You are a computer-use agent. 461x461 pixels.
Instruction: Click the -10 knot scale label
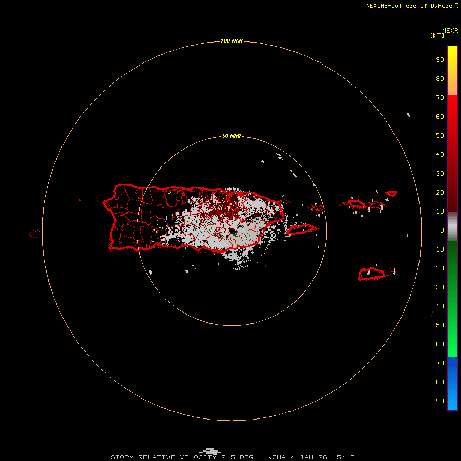pyautogui.click(x=438, y=249)
